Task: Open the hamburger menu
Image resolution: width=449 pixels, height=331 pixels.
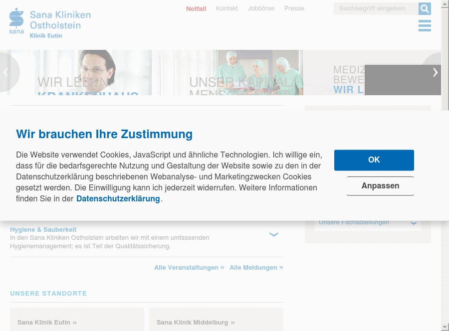Action: [425, 25]
